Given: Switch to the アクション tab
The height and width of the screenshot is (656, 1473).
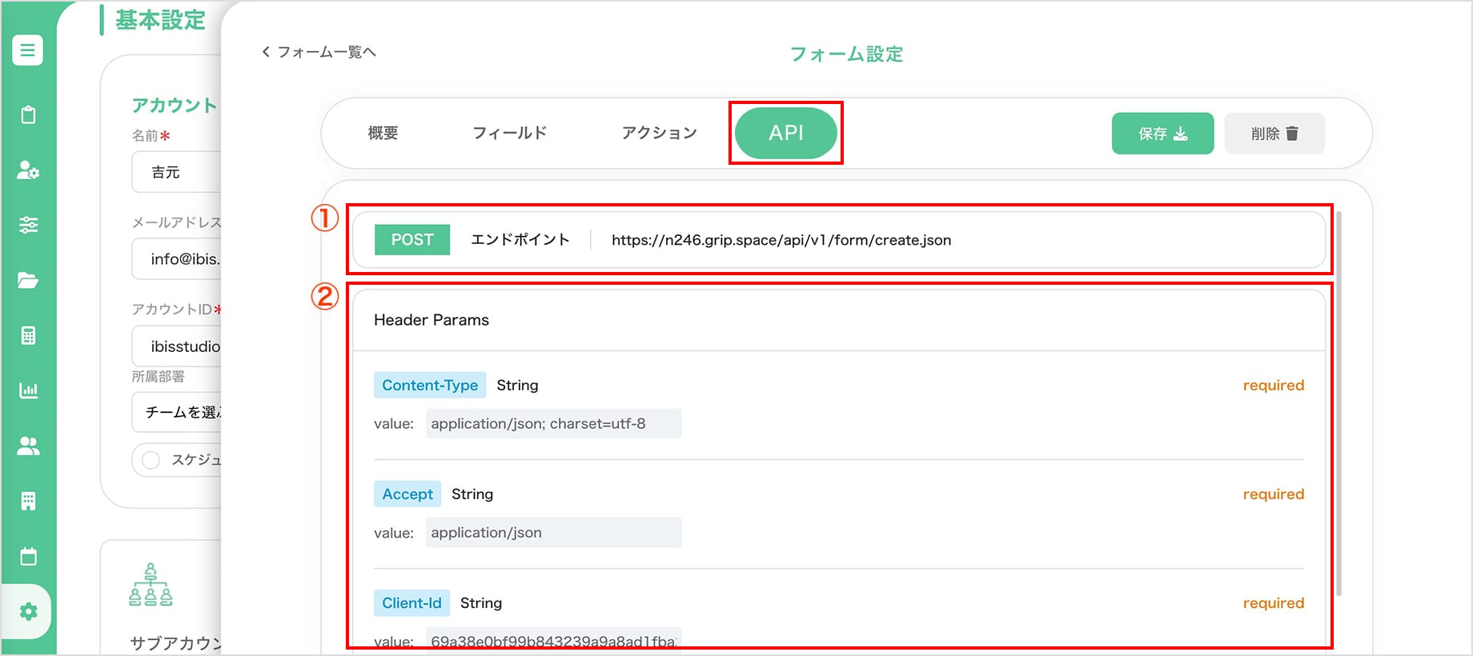Looking at the screenshot, I should pos(659,133).
